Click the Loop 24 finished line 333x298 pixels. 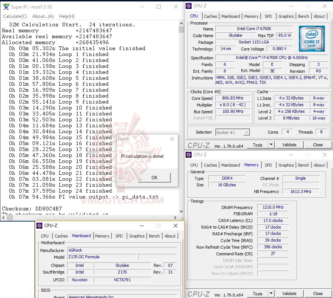pos(60,191)
